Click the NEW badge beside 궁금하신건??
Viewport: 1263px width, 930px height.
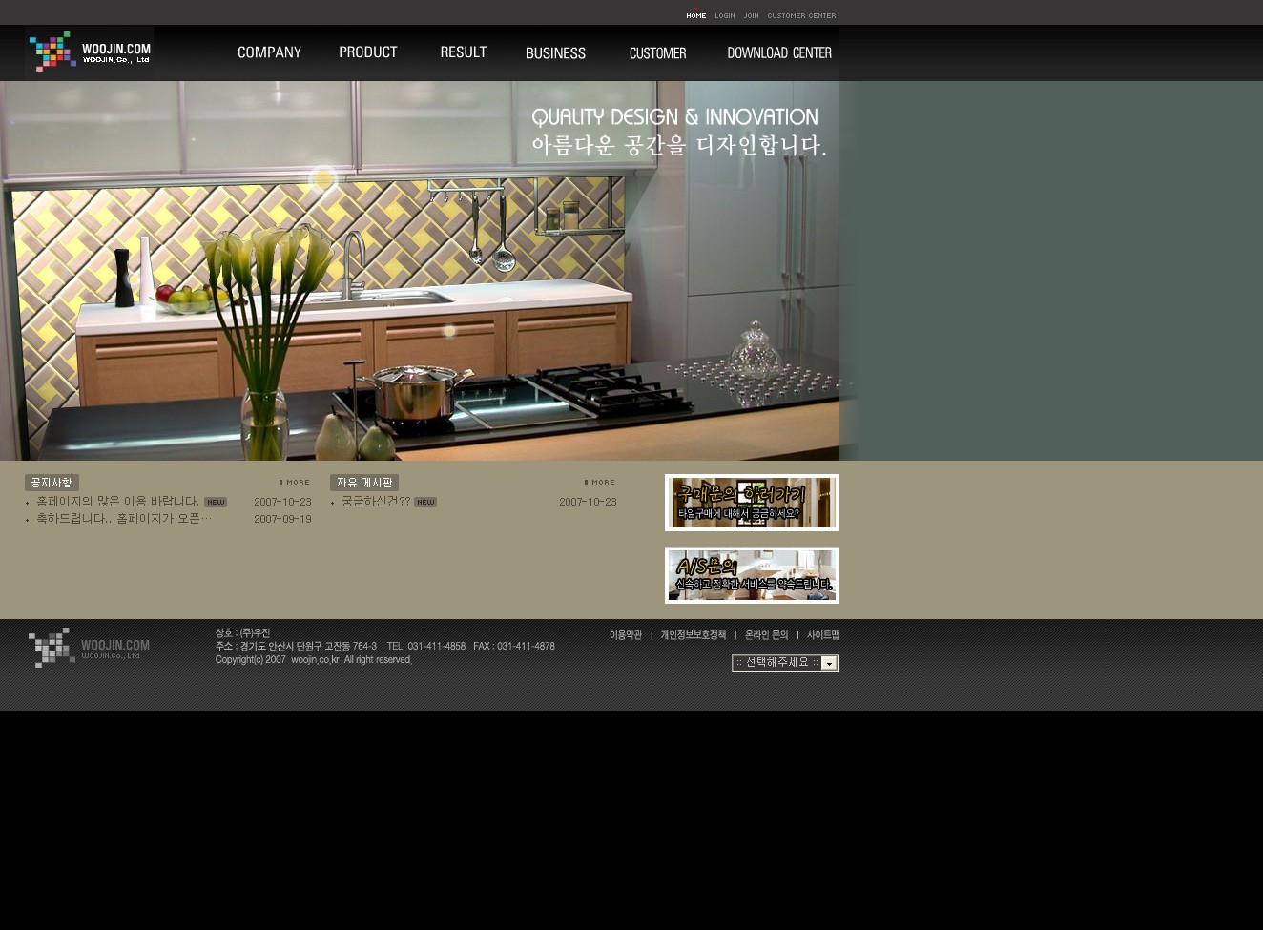[425, 503]
